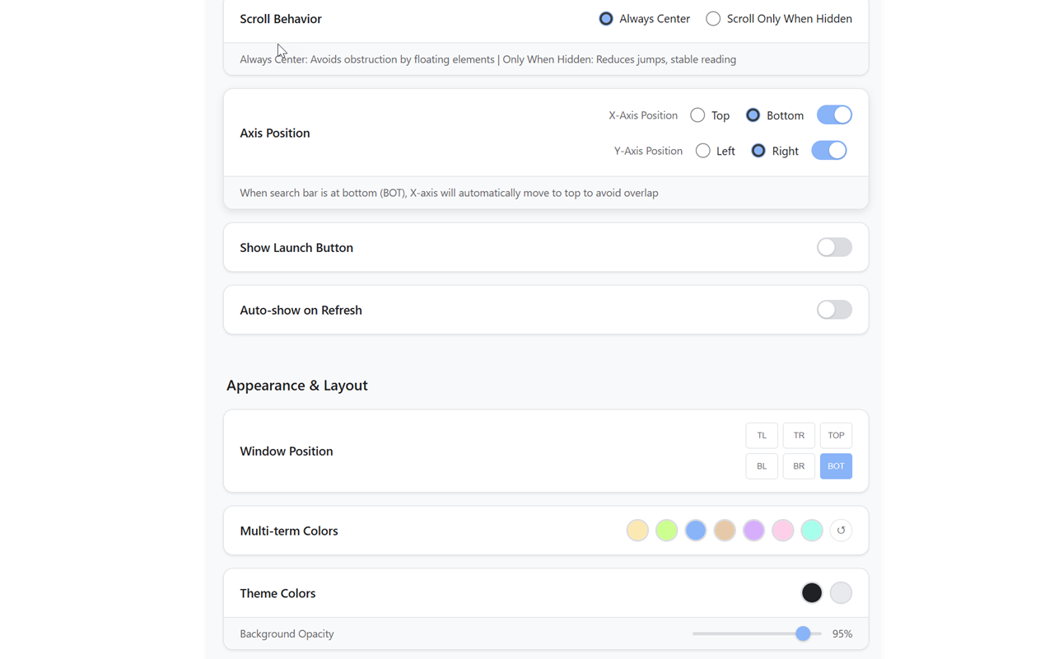
Task: Enable the Show Launch Button toggle
Action: tap(834, 247)
